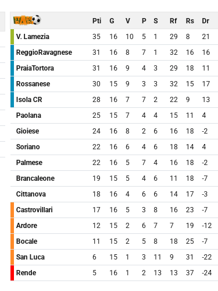Open the Soriano team link
This screenshot has height=291, width=218.
tap(28, 147)
